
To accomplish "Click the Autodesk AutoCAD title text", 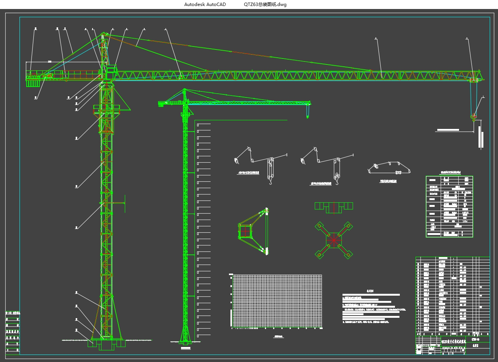I will pyautogui.click(x=205, y=4).
